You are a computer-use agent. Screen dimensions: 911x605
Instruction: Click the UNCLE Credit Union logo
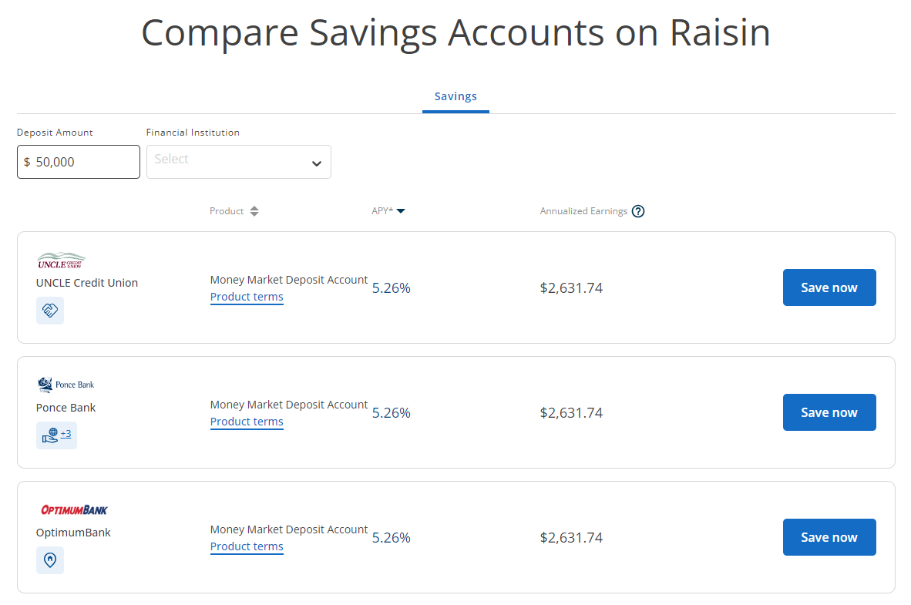tap(61, 260)
